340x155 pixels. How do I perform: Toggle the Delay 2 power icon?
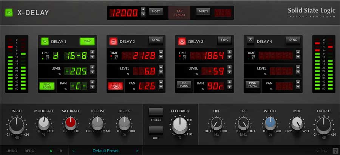tap(113, 41)
